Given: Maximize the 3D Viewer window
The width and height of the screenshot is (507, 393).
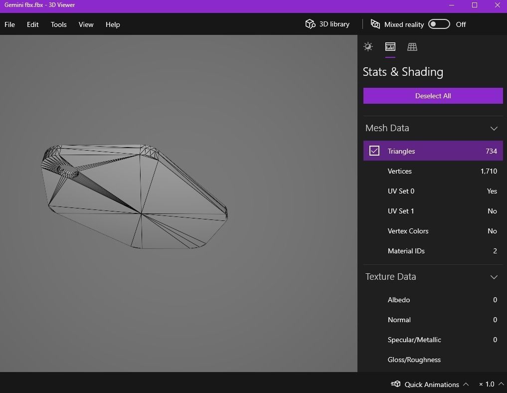Looking at the screenshot, I should (474, 5).
